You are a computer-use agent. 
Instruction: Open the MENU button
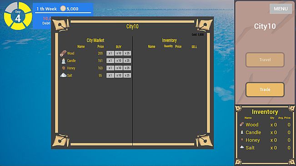point(281,9)
